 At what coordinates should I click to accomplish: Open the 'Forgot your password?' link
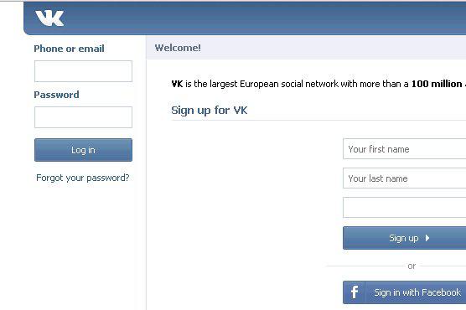[83, 178]
